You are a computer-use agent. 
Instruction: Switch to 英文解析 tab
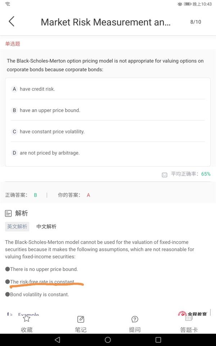point(17,227)
